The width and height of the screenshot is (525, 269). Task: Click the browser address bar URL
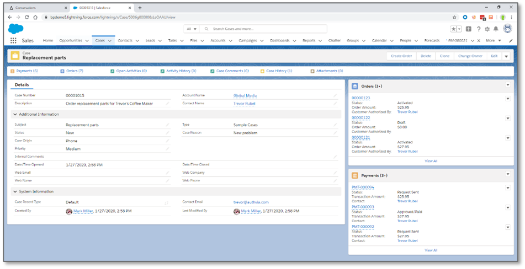point(113,18)
